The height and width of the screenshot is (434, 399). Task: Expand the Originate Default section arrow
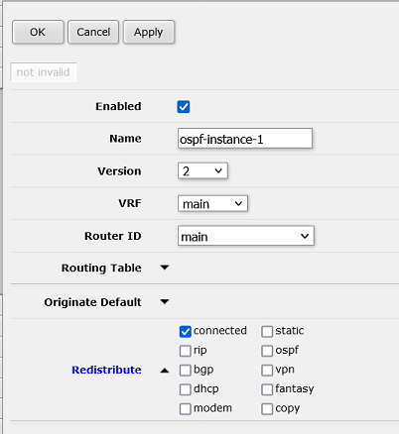click(165, 301)
